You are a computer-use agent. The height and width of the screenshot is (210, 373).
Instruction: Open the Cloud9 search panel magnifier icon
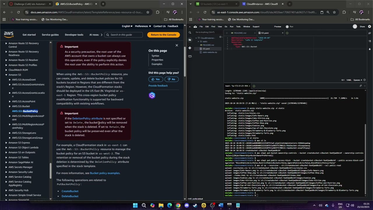pos(190,32)
